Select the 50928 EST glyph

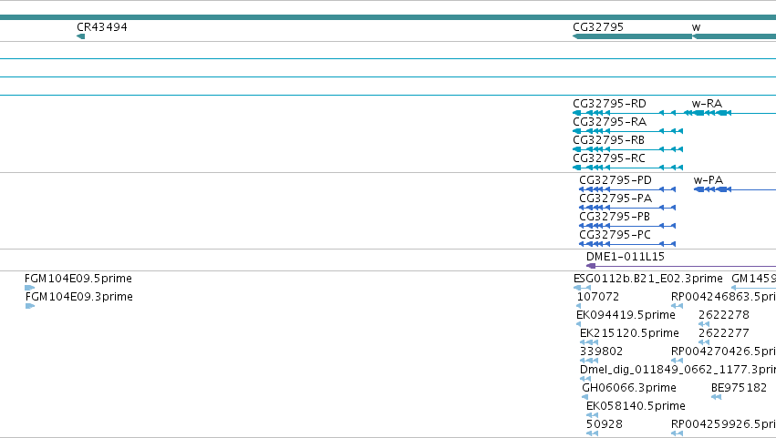[592, 434]
